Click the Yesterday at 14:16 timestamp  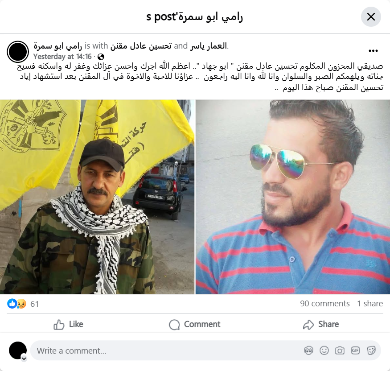tap(62, 57)
